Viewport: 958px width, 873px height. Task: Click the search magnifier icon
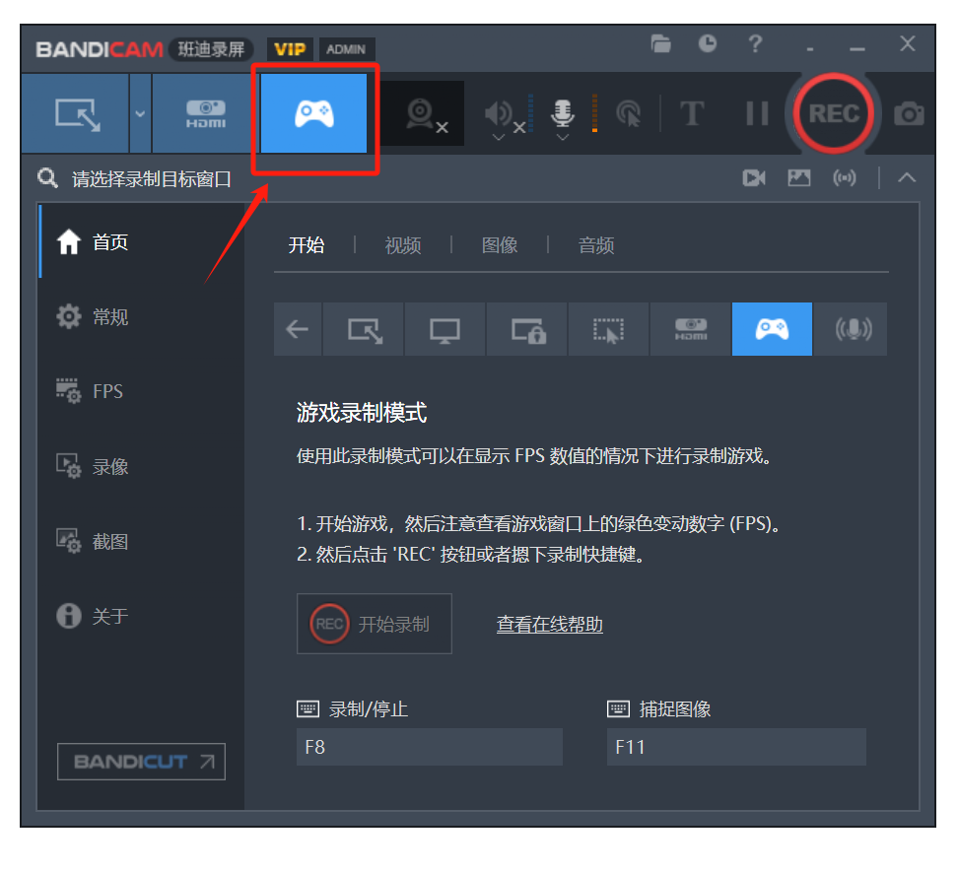pos(47,178)
